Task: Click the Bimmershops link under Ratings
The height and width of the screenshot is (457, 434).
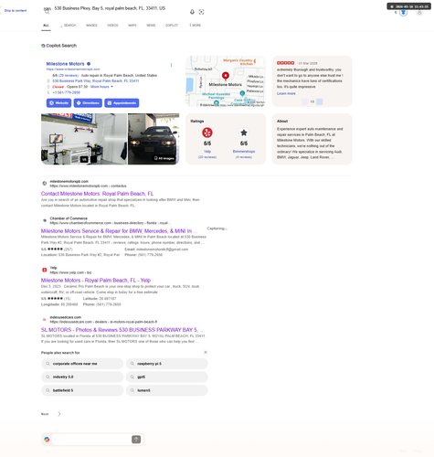Action: [244, 152]
